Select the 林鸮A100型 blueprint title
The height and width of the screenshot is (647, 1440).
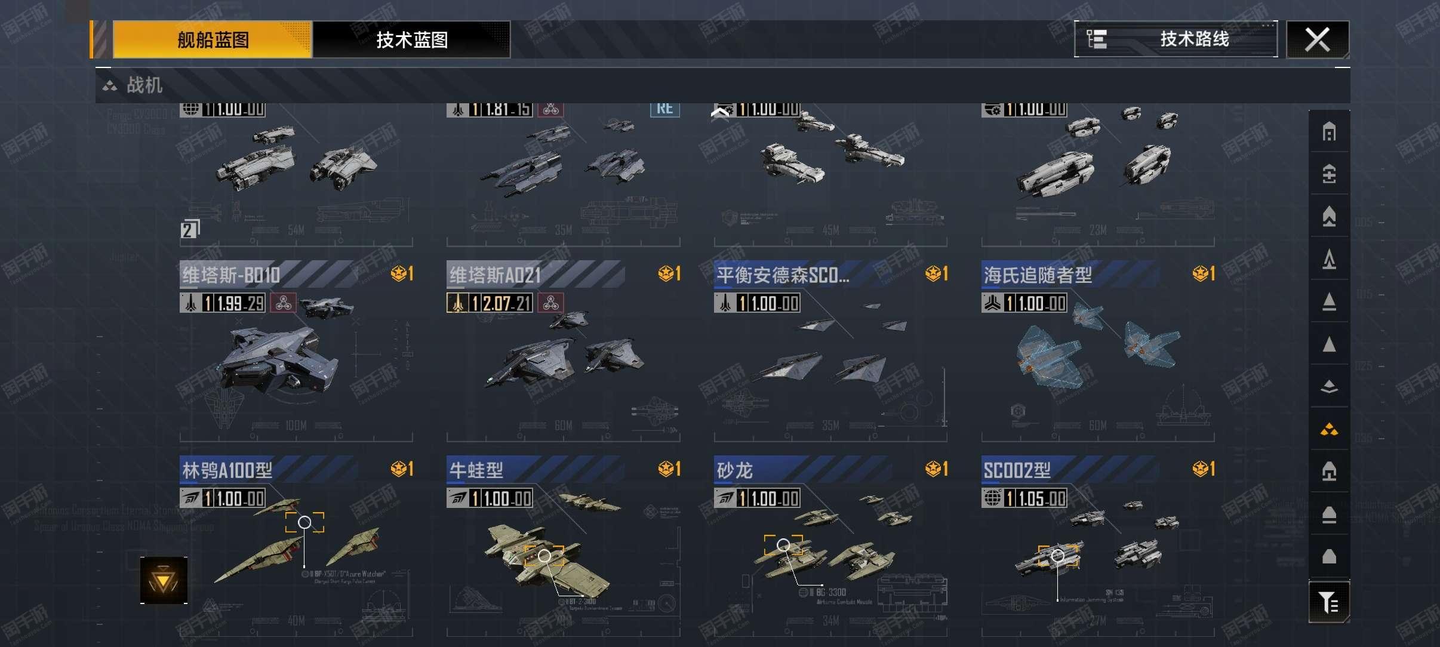[x=227, y=470]
